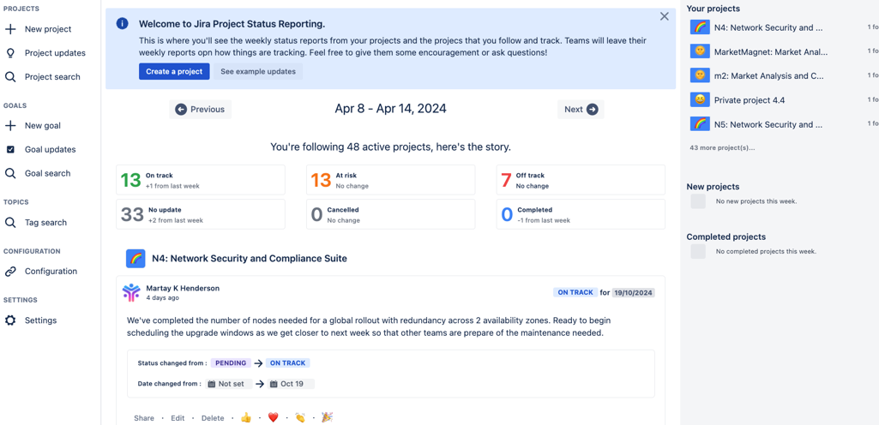Filter by 13 On track projects card
Screen dimensions: 879x425
pos(200,180)
